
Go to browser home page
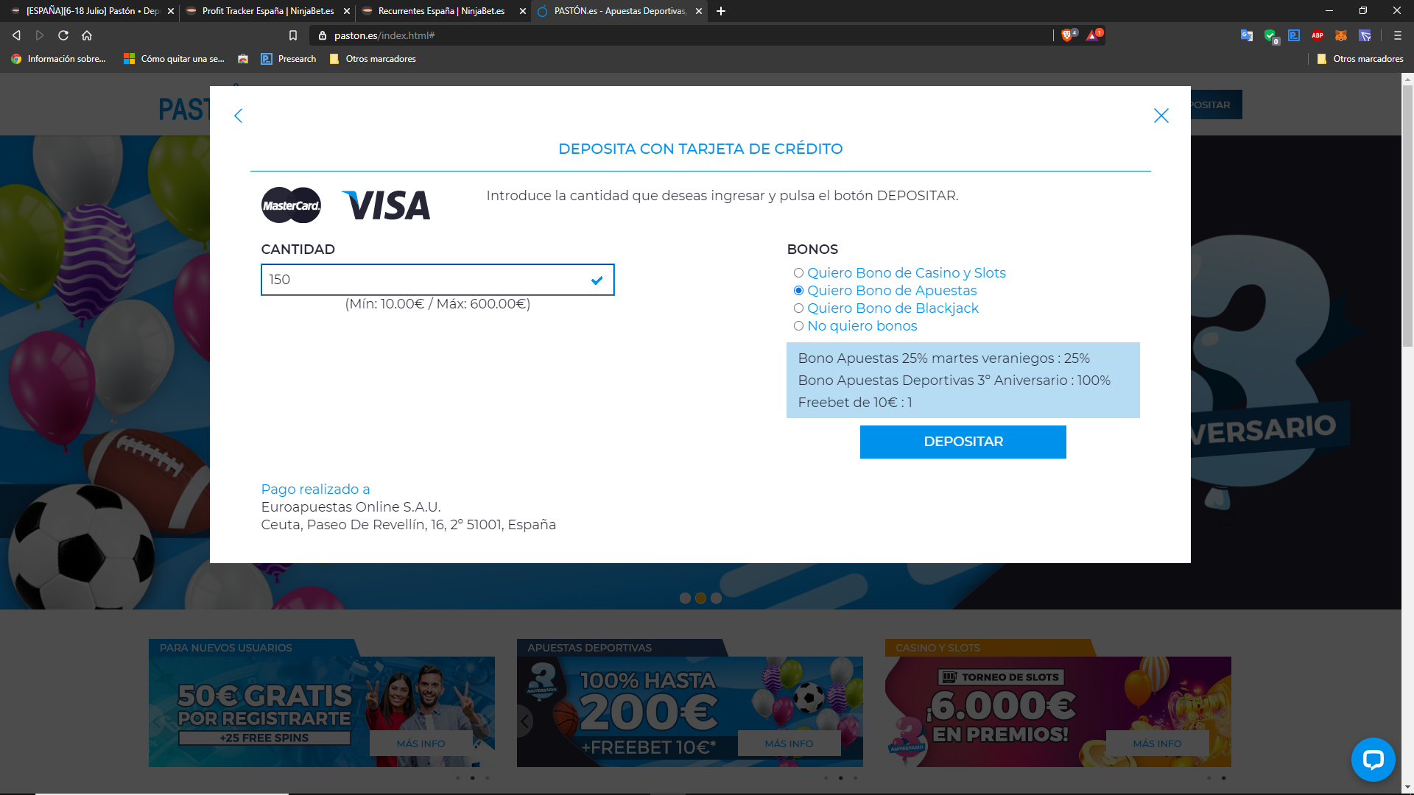87,35
